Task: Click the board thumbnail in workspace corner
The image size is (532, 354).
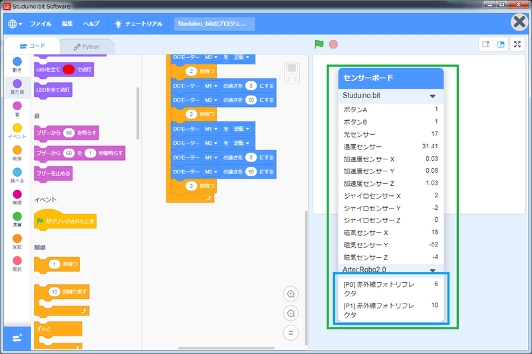Action: click(x=292, y=73)
